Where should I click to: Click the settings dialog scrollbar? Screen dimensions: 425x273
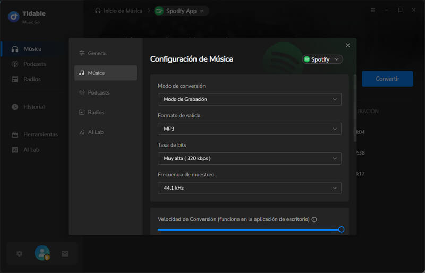point(355,108)
